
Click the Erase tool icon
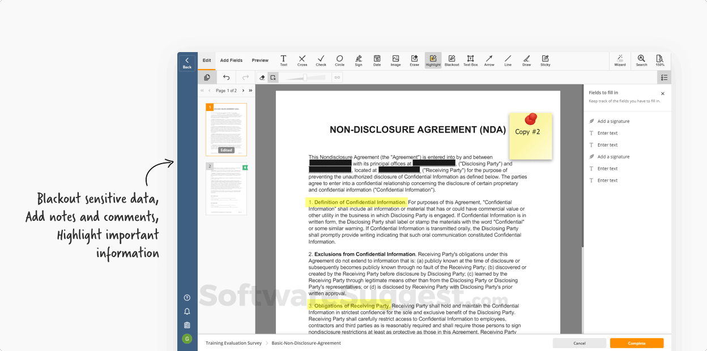click(414, 61)
